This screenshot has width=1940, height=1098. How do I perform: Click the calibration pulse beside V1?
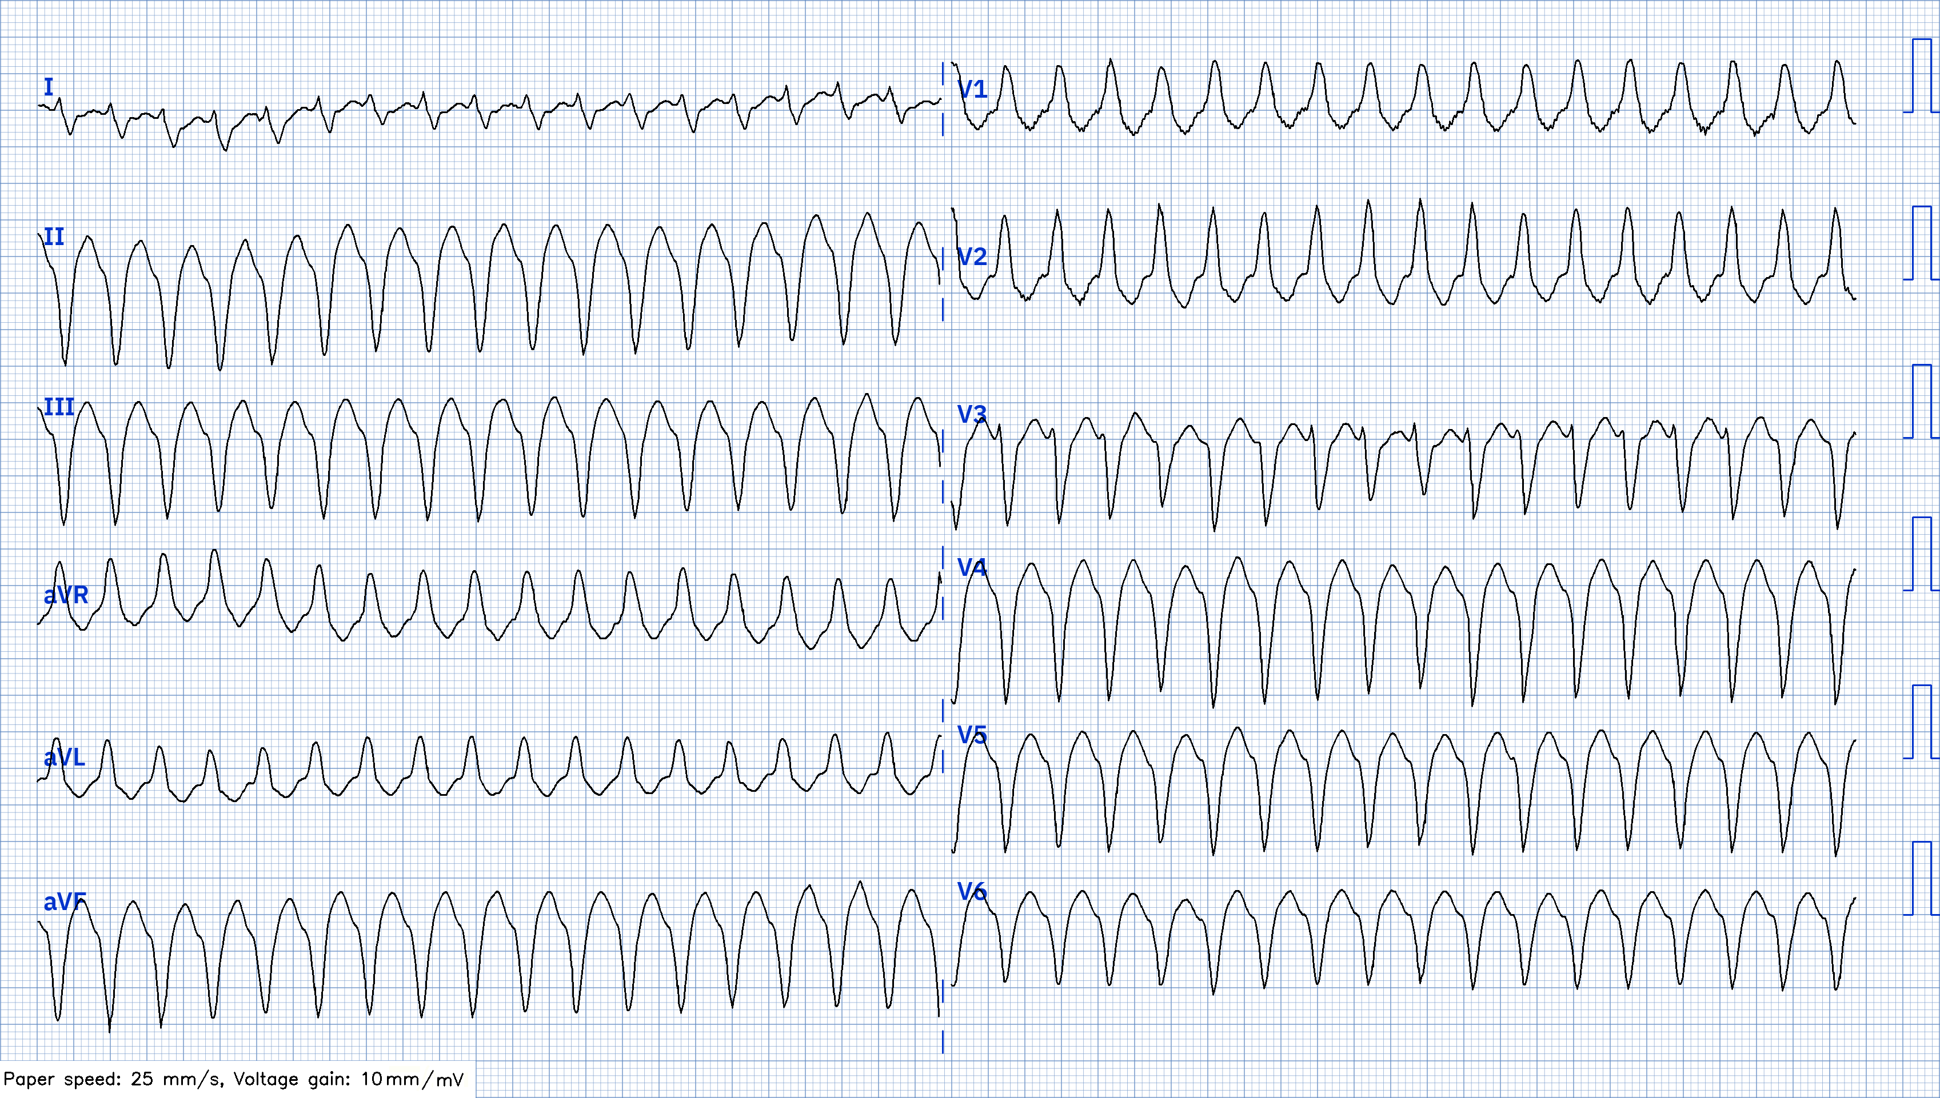pyautogui.click(x=1921, y=75)
